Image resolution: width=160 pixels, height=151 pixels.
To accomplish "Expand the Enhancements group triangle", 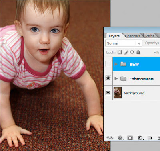I will pos(116,78).
